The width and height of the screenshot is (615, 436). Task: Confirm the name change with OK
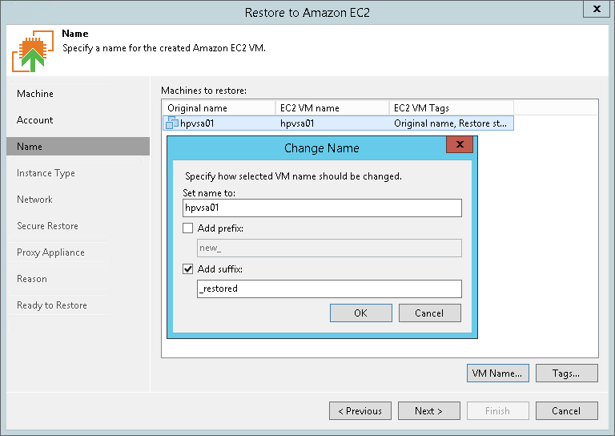360,313
